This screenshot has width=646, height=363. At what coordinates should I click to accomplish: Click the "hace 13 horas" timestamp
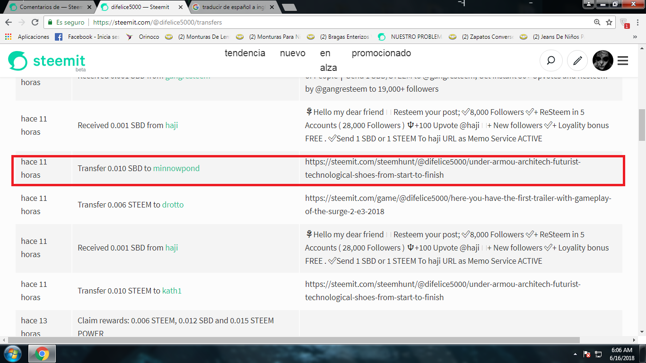pyautogui.click(x=34, y=327)
